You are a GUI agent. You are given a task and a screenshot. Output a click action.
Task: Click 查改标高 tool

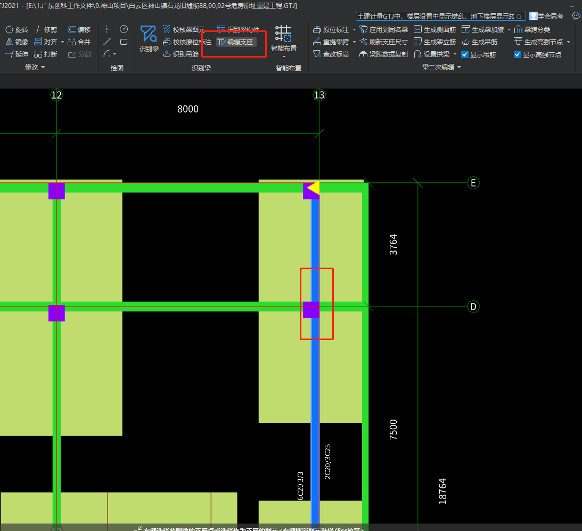click(x=331, y=54)
